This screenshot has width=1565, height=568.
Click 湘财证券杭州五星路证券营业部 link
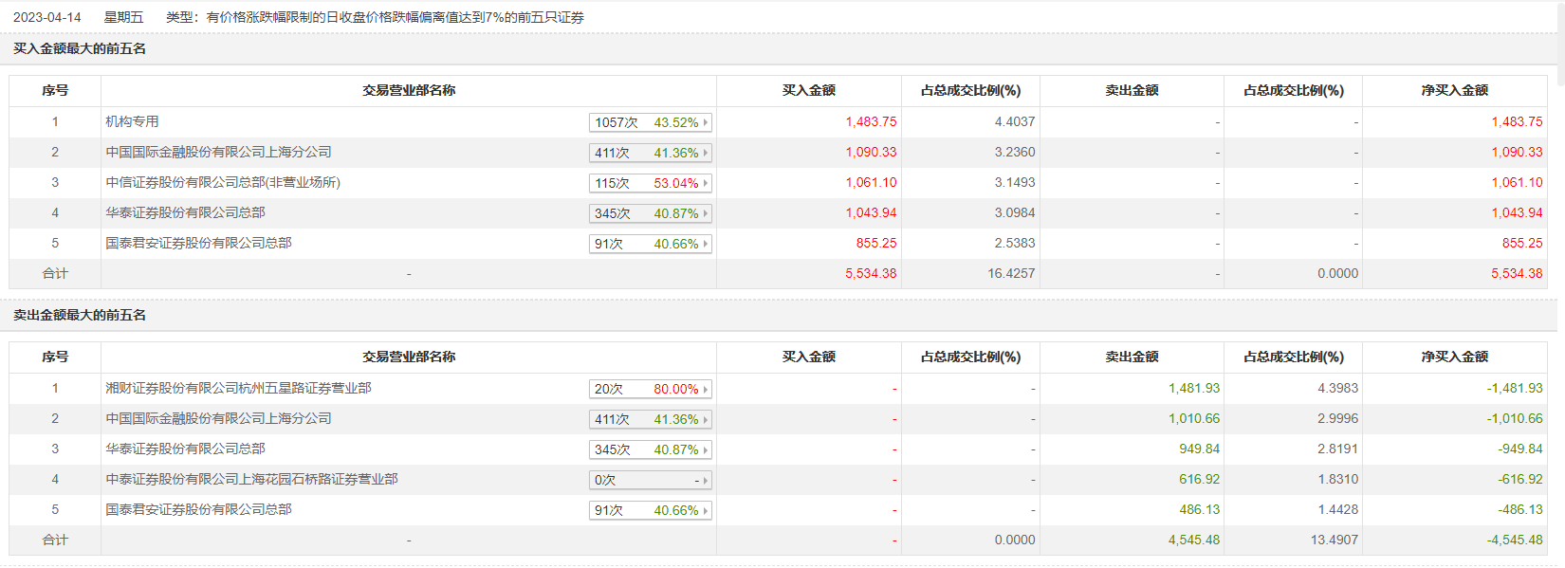[238, 389]
